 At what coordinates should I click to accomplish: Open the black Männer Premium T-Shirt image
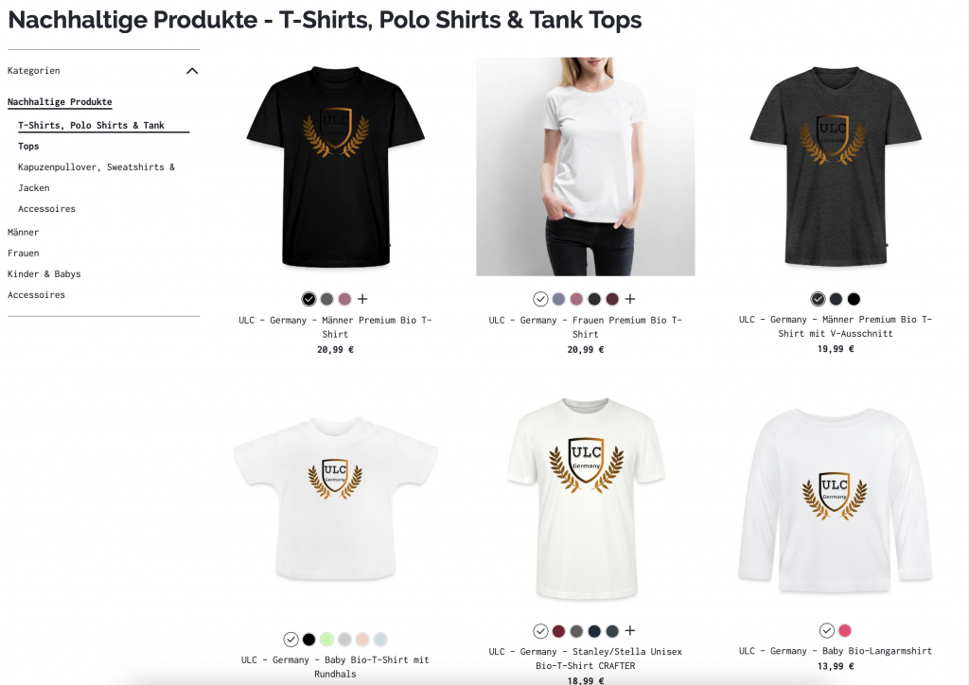point(336,167)
